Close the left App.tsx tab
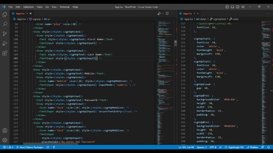 pos(31,13)
